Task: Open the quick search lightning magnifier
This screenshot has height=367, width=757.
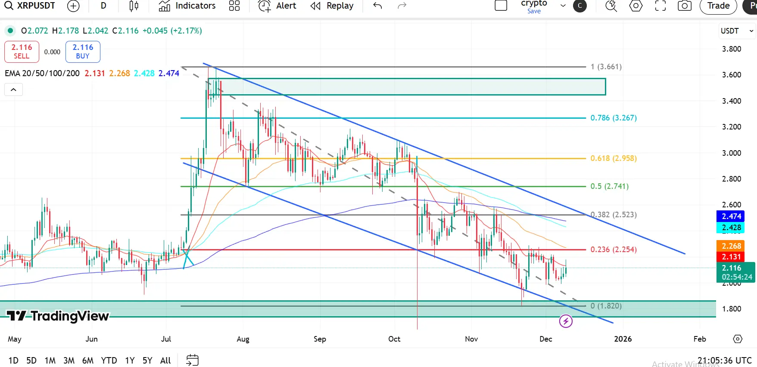Action: point(611,6)
